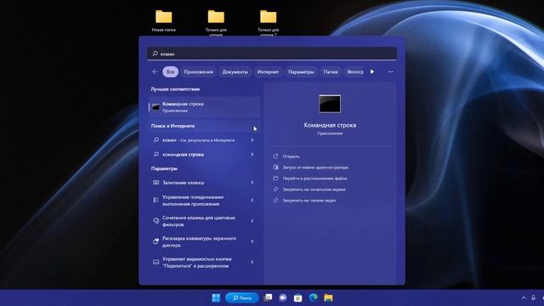This screenshot has width=544, height=306.
Task: Switch to Параметры filter tab
Action: tap(301, 71)
